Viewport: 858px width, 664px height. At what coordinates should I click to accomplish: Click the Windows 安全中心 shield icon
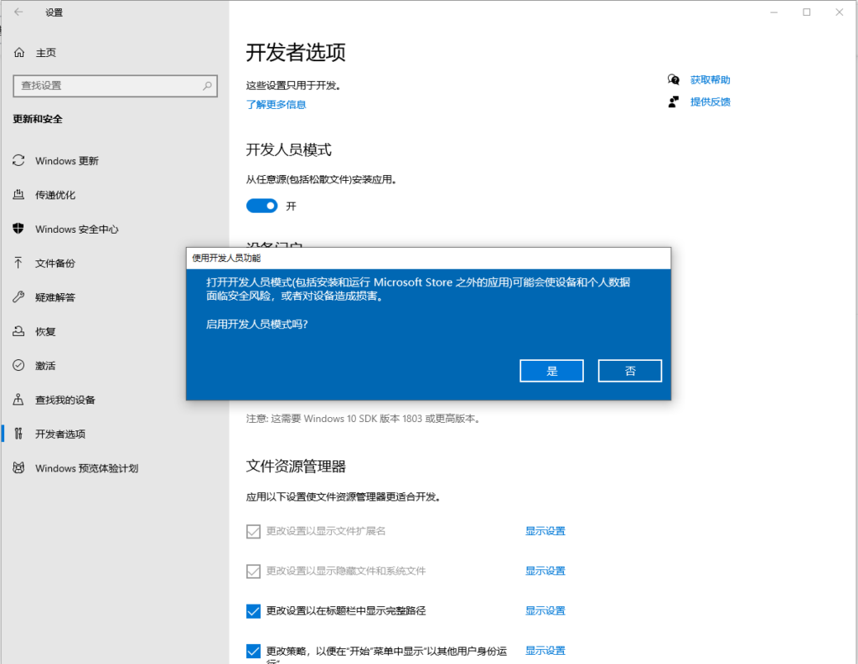(x=18, y=229)
